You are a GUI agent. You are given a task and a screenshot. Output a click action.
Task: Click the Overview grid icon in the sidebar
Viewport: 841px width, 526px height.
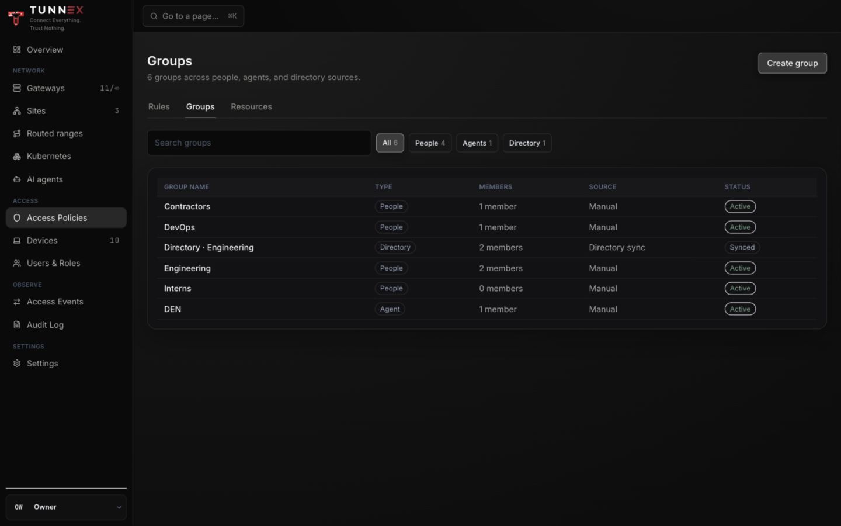click(x=17, y=50)
